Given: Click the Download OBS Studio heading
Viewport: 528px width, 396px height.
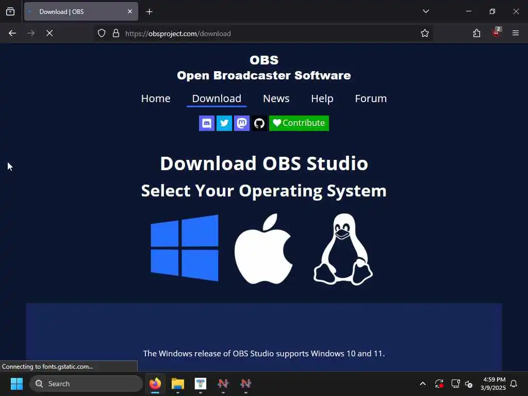Looking at the screenshot, I should point(264,163).
